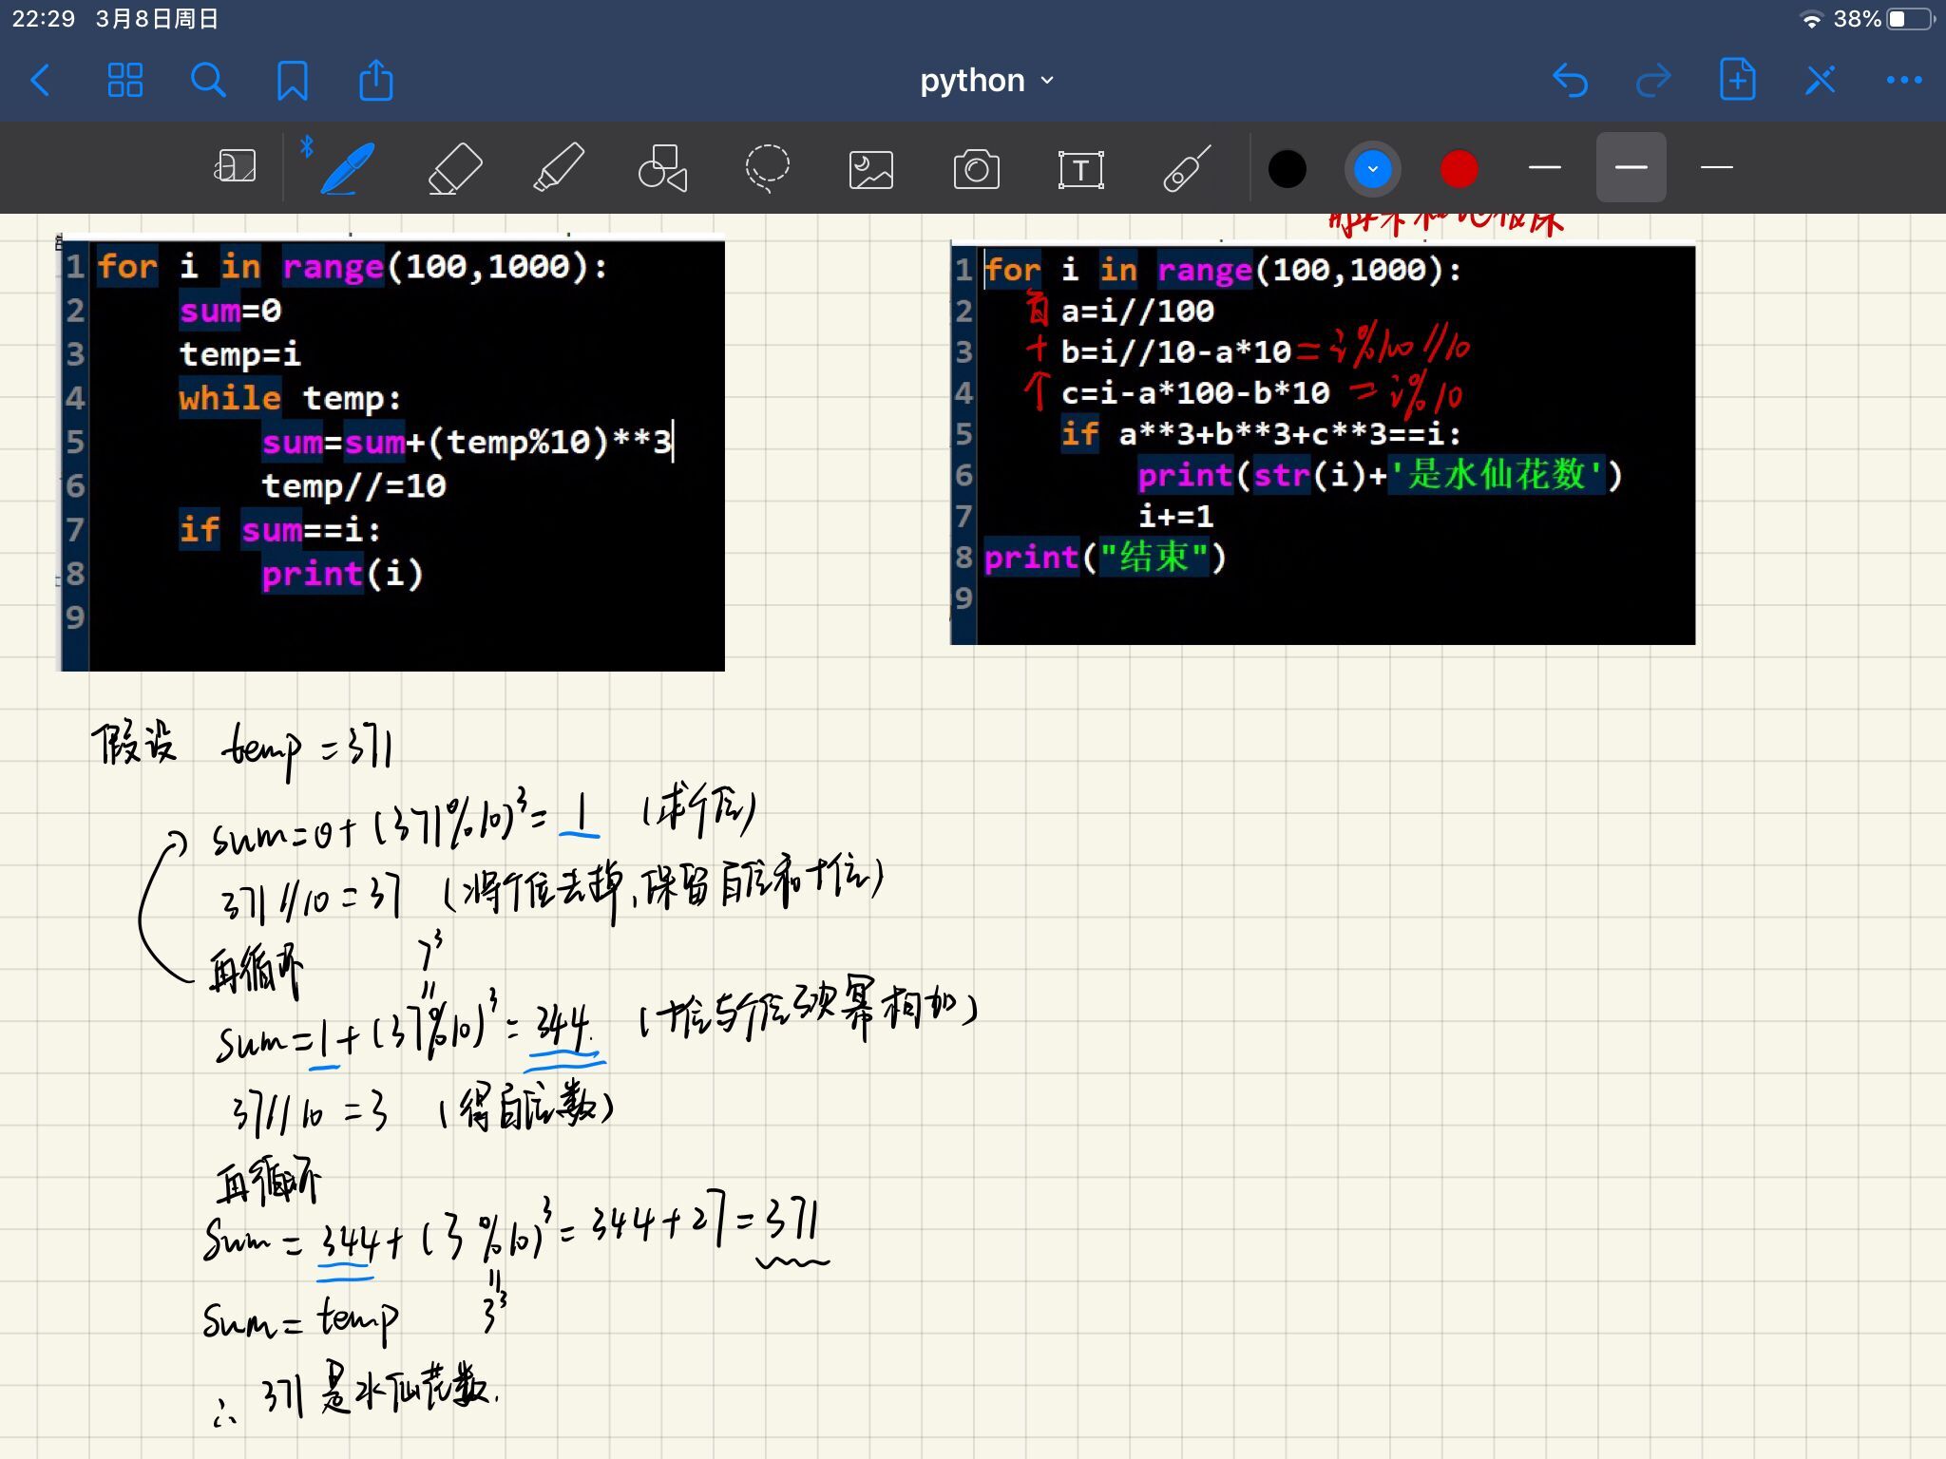The height and width of the screenshot is (1459, 1946).
Task: Choose the Camera tool
Action: tap(976, 170)
